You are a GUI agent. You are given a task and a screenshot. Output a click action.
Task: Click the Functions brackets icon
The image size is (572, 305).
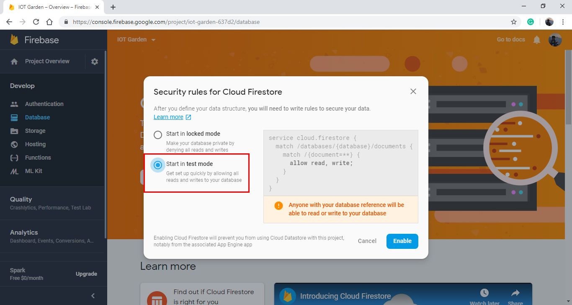click(14, 158)
